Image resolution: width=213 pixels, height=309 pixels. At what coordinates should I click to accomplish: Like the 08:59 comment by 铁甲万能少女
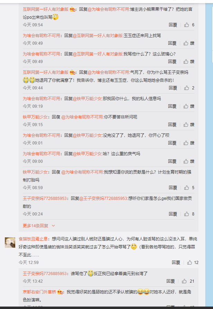(189, 188)
